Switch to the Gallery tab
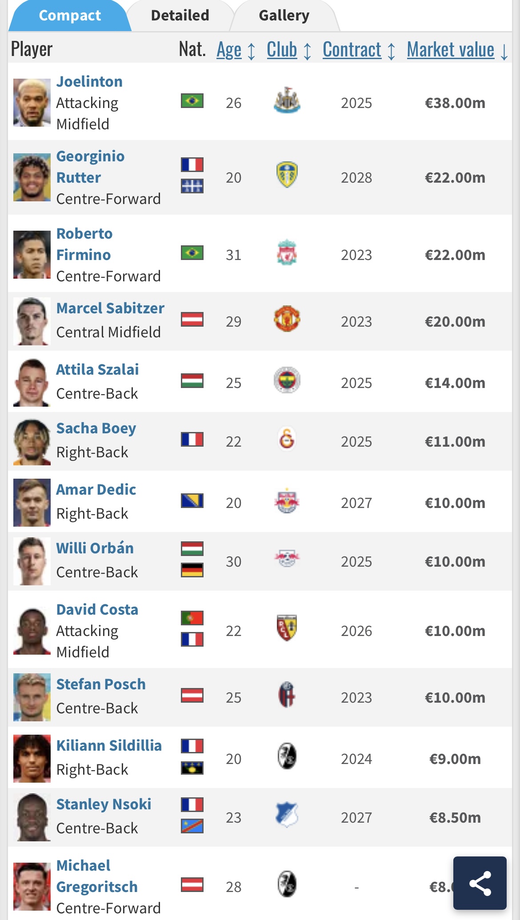Image resolution: width=520 pixels, height=920 pixels. coord(284,16)
